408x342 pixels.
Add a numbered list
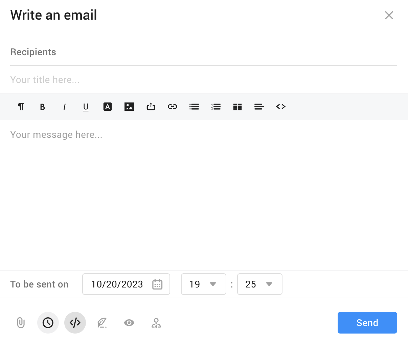click(216, 107)
